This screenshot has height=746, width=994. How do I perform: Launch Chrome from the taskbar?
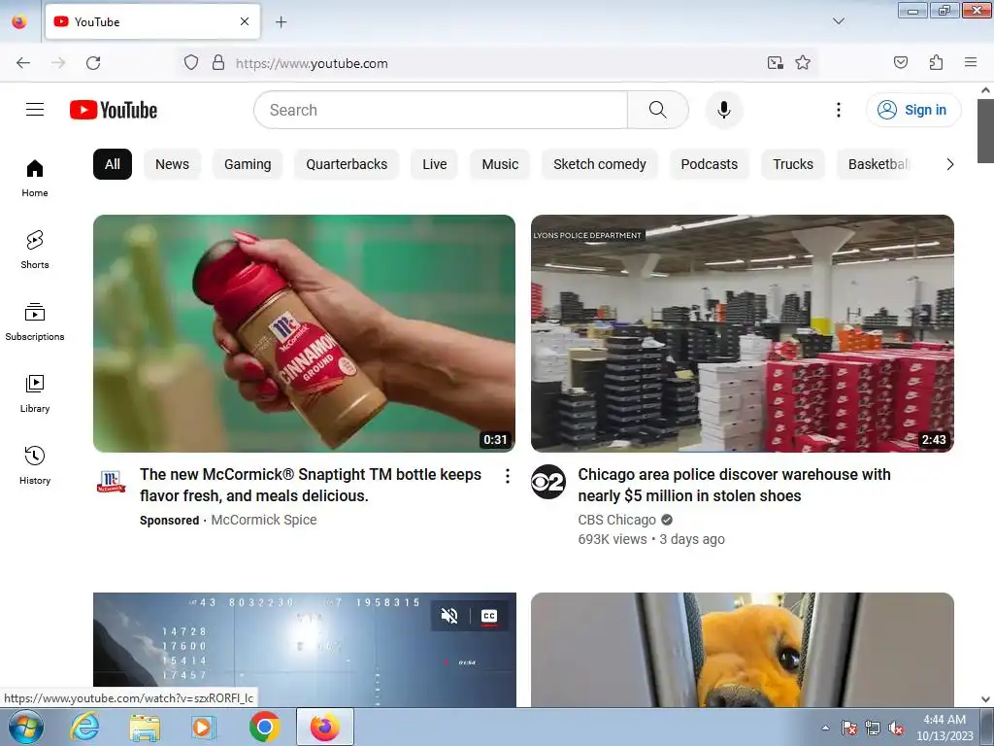click(x=265, y=728)
